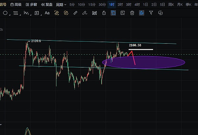
Task: Select the ellipse shape drawing tool
Action: coord(5,13)
